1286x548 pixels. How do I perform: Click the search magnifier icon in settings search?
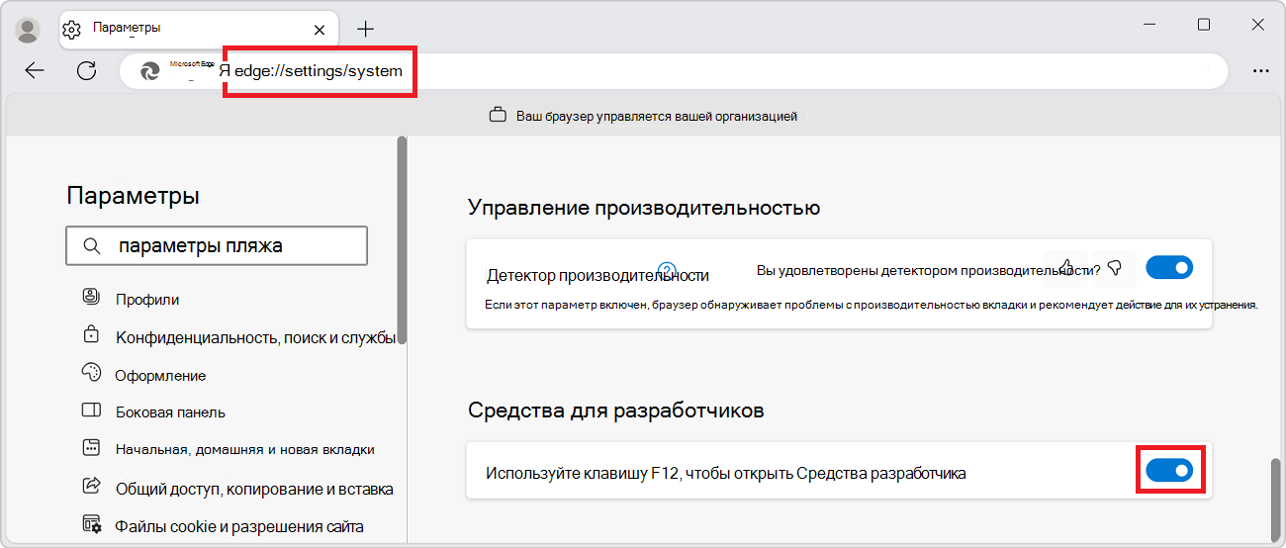91,246
